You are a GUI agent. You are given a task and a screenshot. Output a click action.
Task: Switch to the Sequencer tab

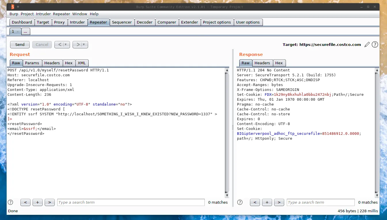click(x=122, y=22)
